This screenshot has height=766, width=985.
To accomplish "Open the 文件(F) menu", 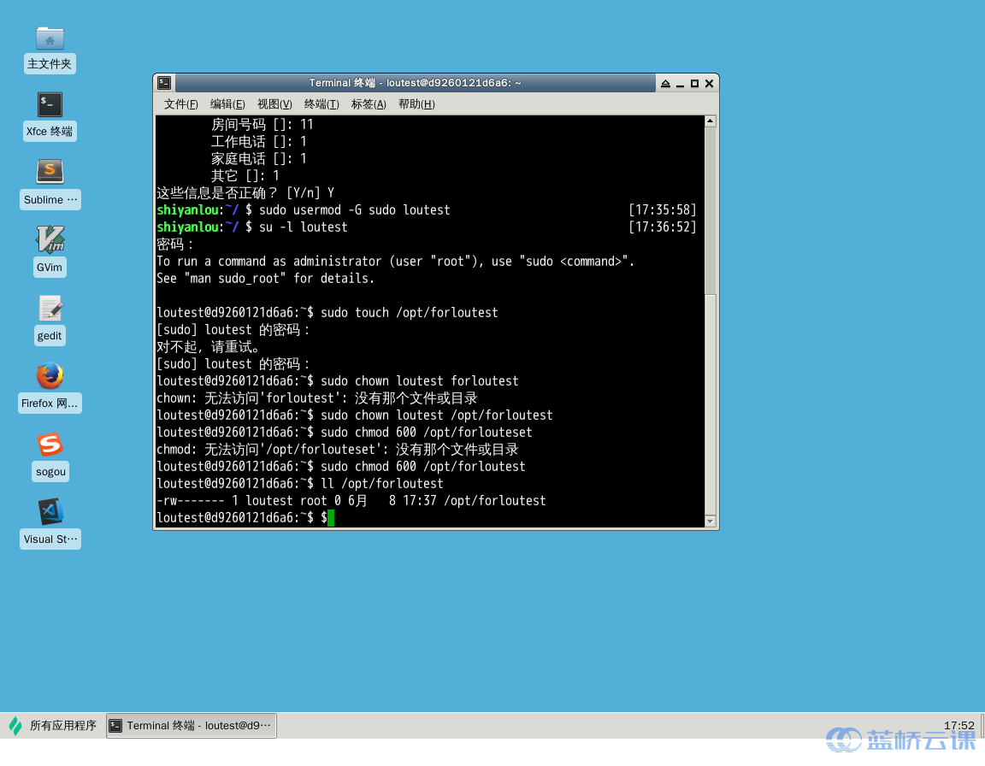I will [181, 104].
